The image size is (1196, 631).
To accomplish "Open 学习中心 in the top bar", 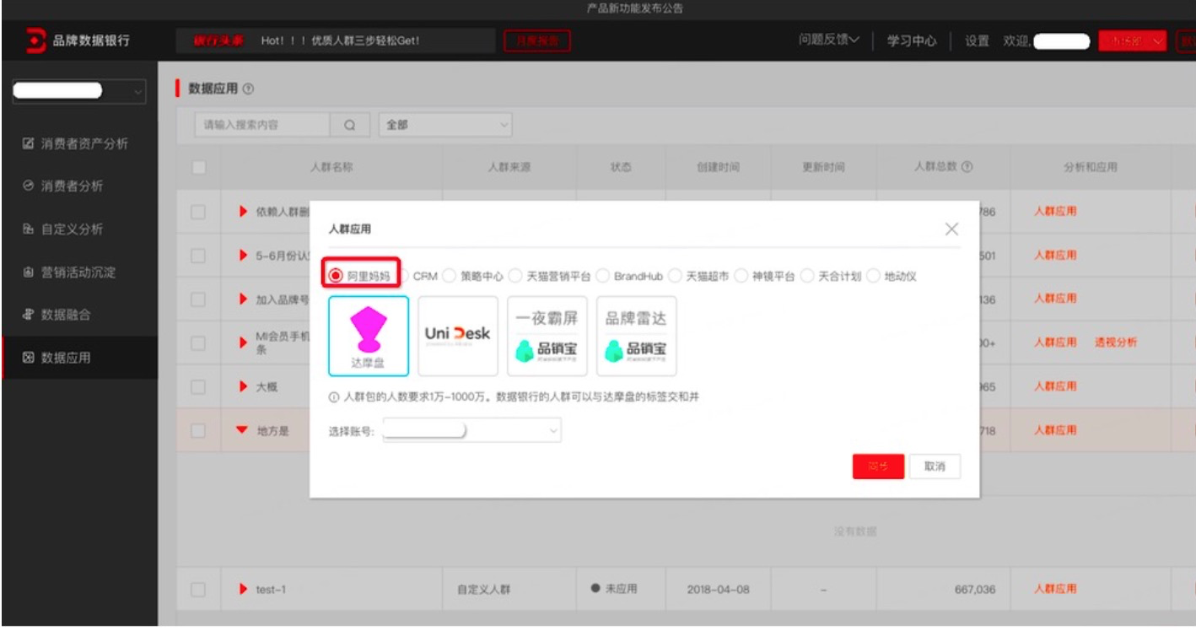I will tap(911, 40).
